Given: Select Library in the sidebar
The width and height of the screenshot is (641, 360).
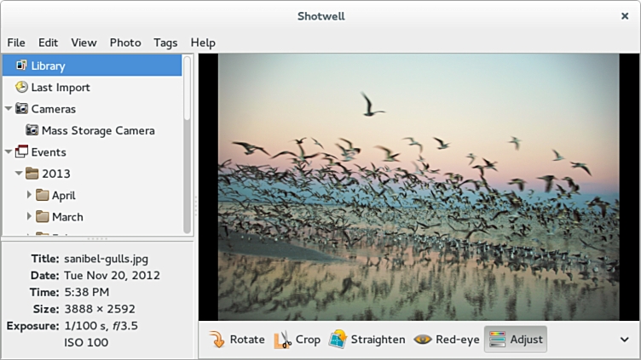Looking at the screenshot, I should tap(48, 66).
